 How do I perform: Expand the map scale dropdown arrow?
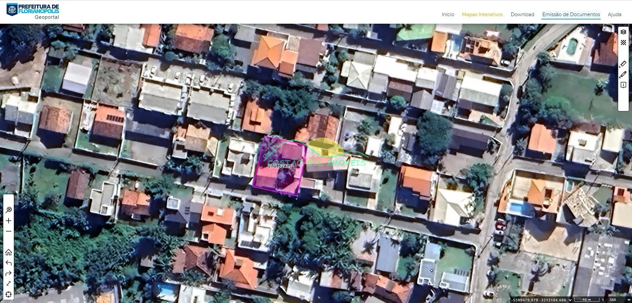(x=628, y=300)
